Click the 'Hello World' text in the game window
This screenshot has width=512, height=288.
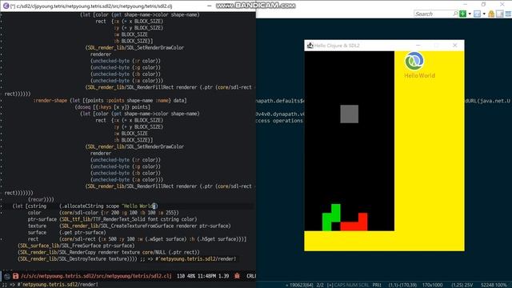pyautogui.click(x=419, y=75)
